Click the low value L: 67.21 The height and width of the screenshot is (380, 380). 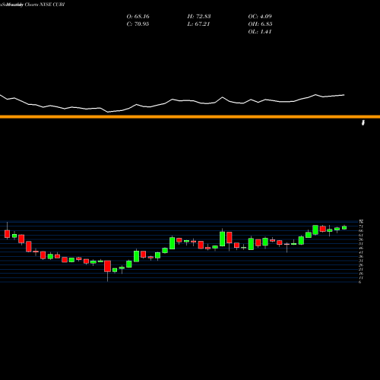click(199, 24)
